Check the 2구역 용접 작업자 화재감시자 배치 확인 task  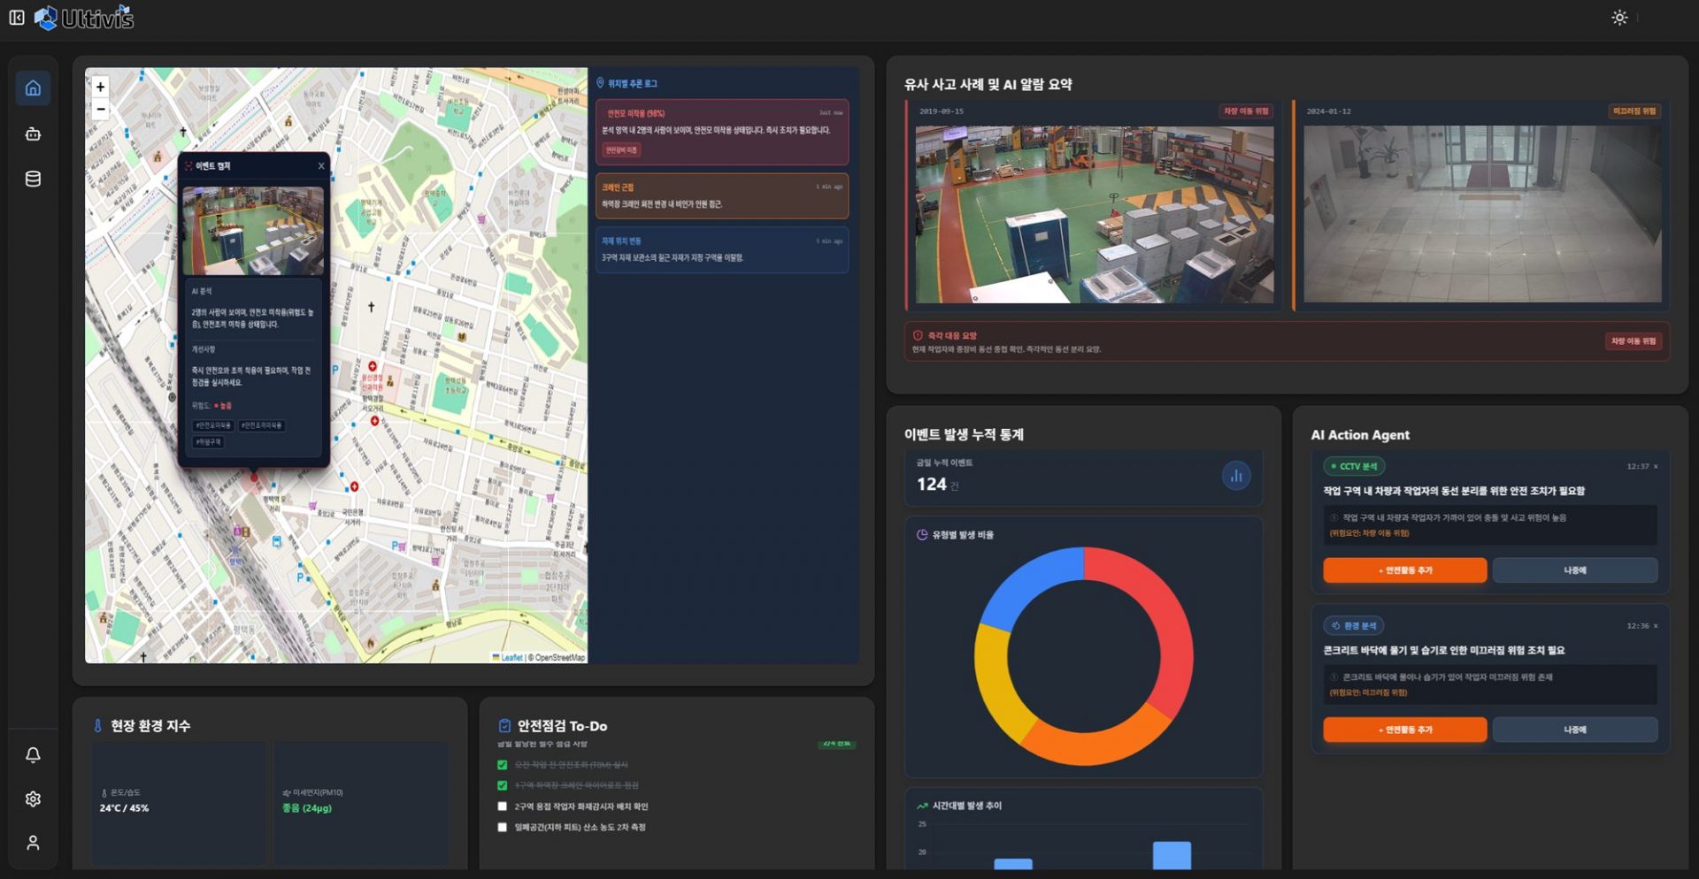point(503,806)
